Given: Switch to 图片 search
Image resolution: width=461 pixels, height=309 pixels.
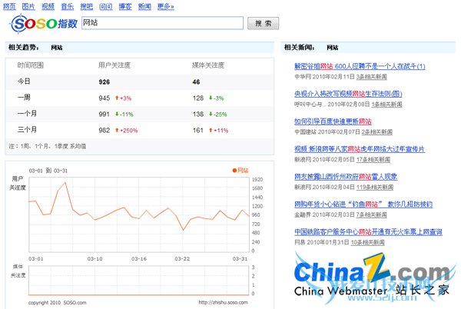Looking at the screenshot, I should click(x=28, y=6).
